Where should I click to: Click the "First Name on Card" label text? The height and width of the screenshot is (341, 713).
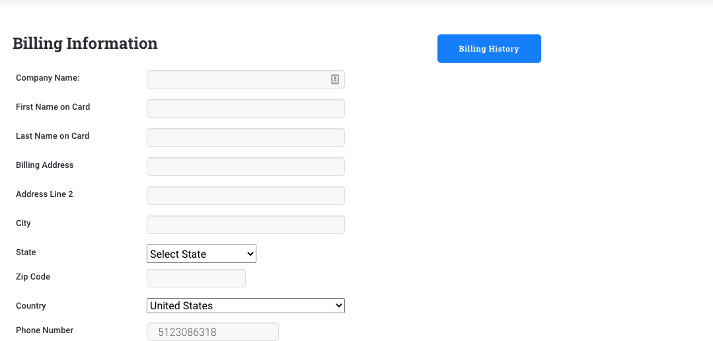pos(53,107)
